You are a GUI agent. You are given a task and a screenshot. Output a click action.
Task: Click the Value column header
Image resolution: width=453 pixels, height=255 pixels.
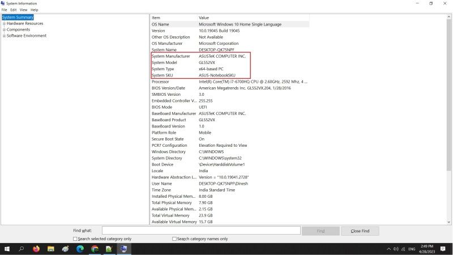click(253, 18)
